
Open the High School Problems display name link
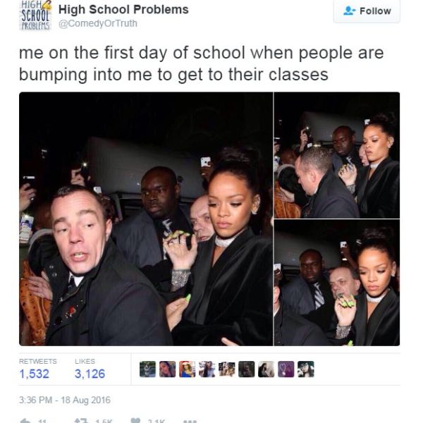click(x=123, y=10)
